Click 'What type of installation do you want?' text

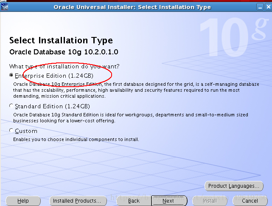click(64, 66)
